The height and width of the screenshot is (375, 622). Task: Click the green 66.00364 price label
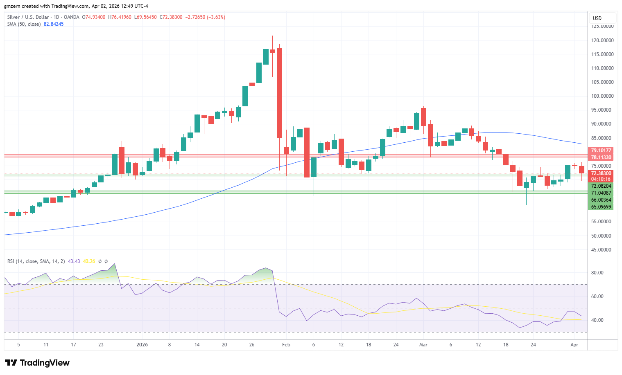click(x=601, y=200)
